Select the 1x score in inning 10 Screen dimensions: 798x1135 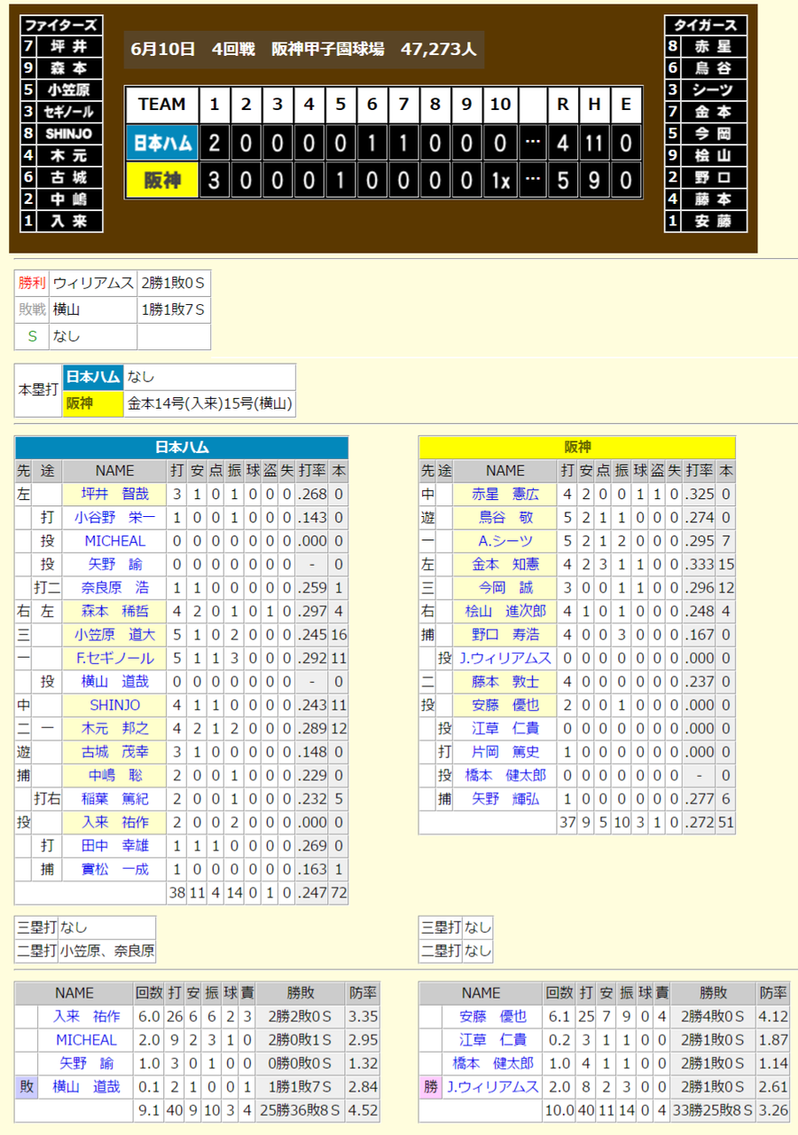coord(501,181)
